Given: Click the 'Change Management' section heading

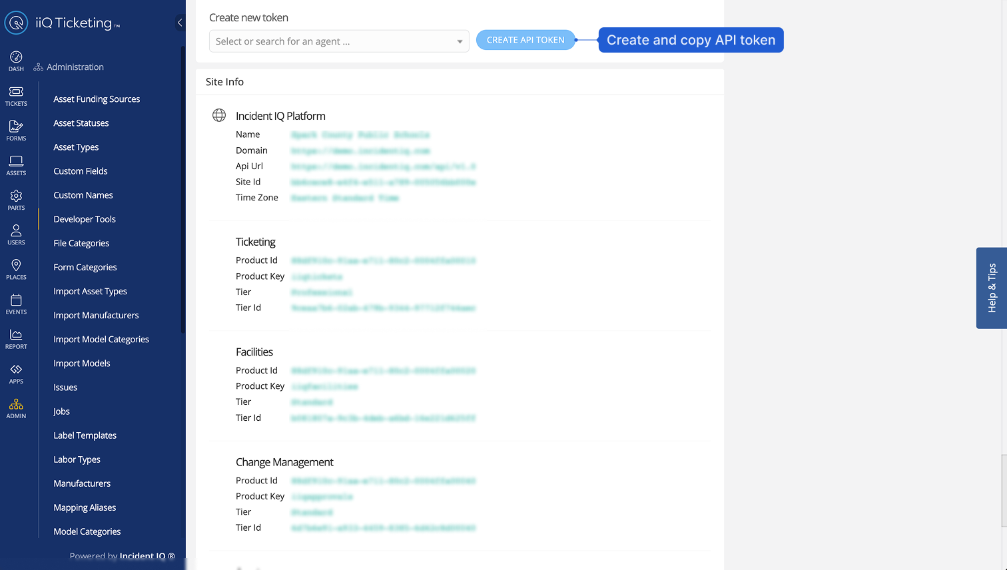Looking at the screenshot, I should tap(284, 462).
